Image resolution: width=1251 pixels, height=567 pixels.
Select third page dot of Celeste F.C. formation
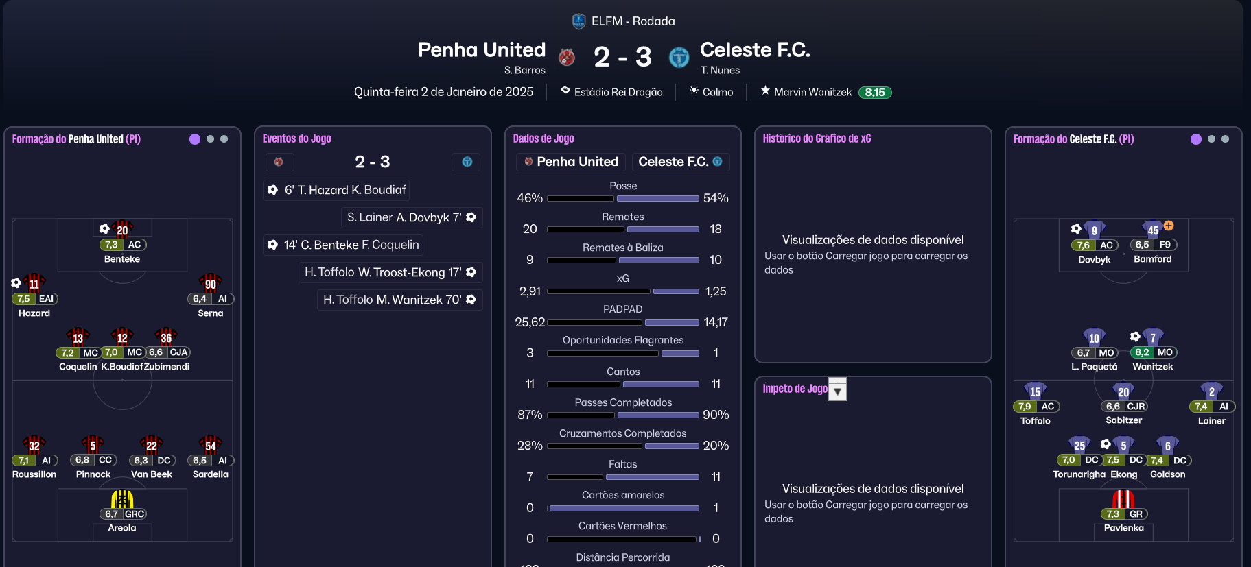tap(1225, 139)
